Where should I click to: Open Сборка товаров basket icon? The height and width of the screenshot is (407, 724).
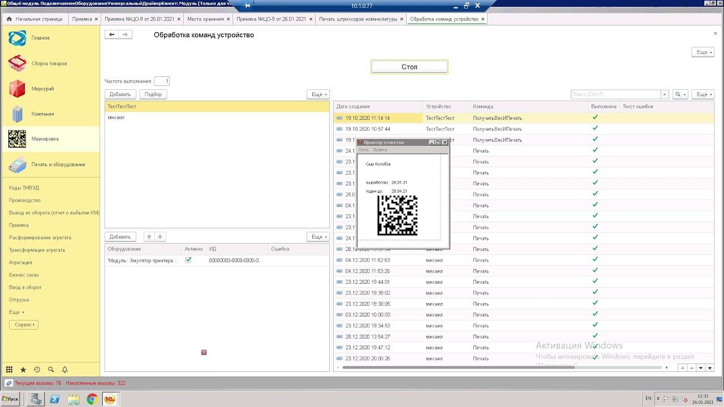[17, 63]
